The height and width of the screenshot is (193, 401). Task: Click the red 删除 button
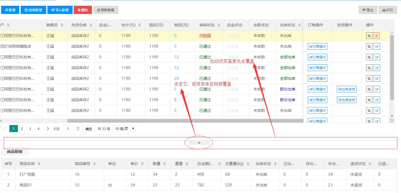tap(83, 10)
